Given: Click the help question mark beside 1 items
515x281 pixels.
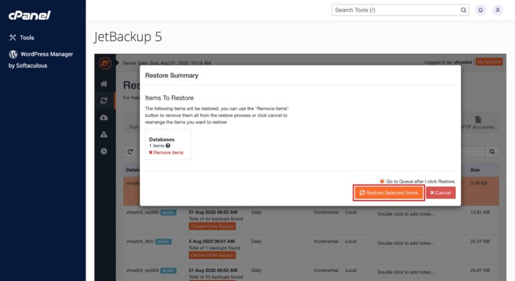Looking at the screenshot, I should pos(168,145).
